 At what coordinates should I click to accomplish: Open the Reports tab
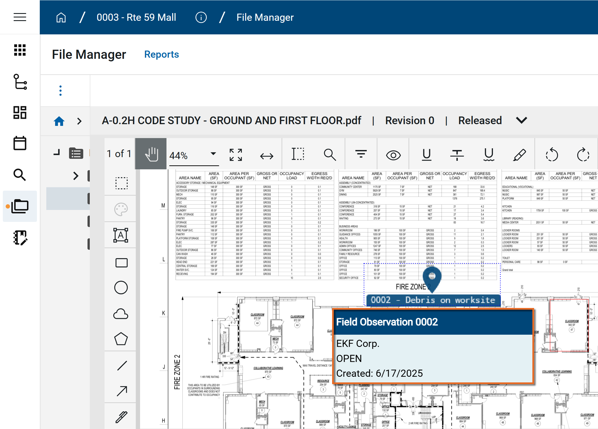[x=161, y=54]
